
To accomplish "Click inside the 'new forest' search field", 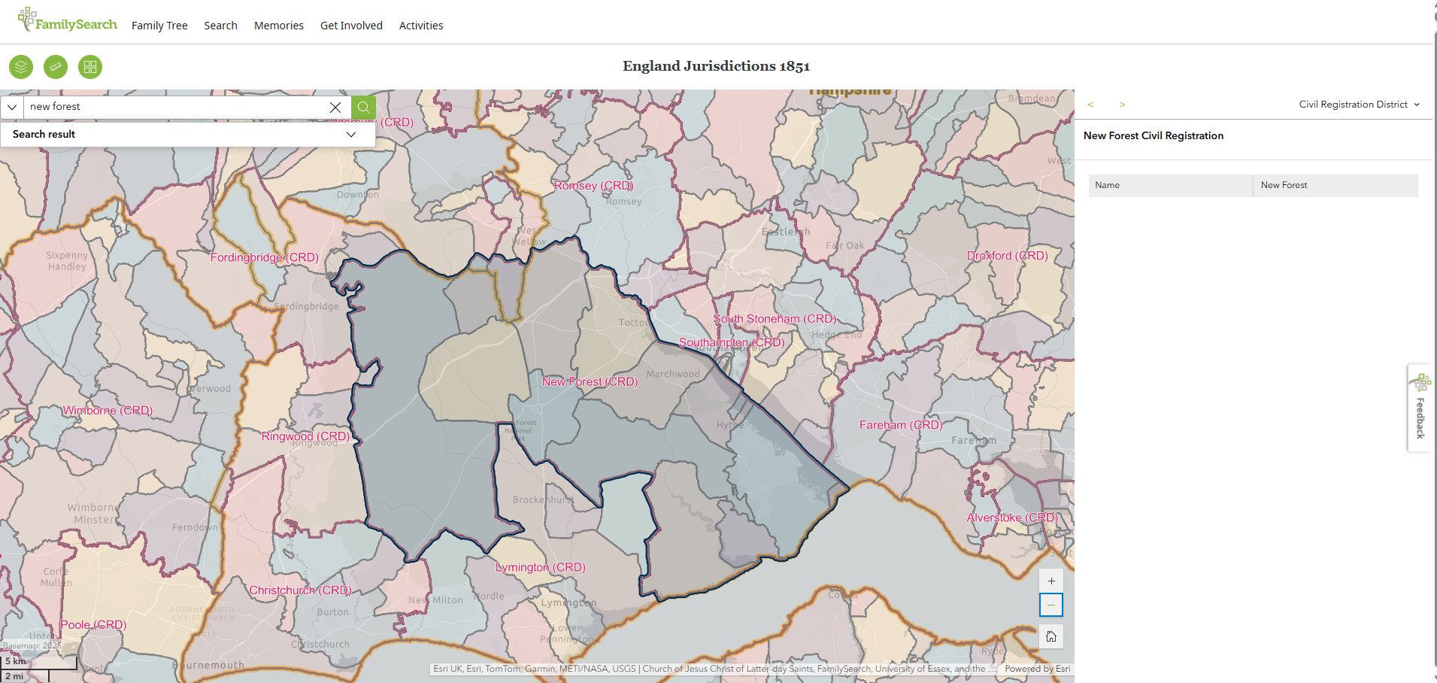I will tap(173, 107).
